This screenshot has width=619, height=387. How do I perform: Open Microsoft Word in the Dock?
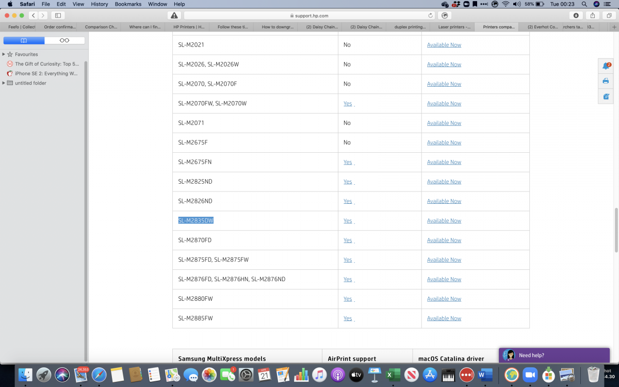(485, 375)
